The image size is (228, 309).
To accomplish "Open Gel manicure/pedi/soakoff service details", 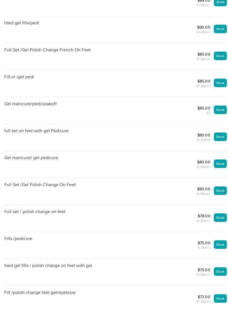I will click(30, 104).
